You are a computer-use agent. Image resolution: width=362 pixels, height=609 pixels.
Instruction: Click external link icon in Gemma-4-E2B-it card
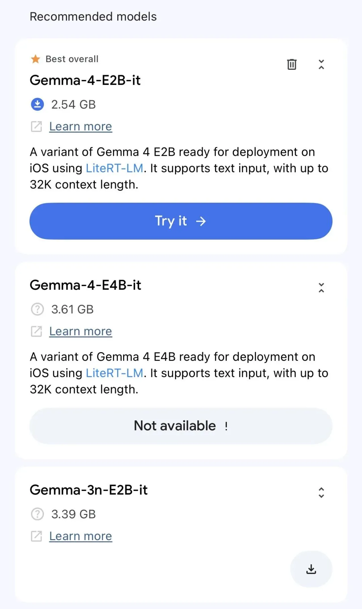pyautogui.click(x=37, y=127)
